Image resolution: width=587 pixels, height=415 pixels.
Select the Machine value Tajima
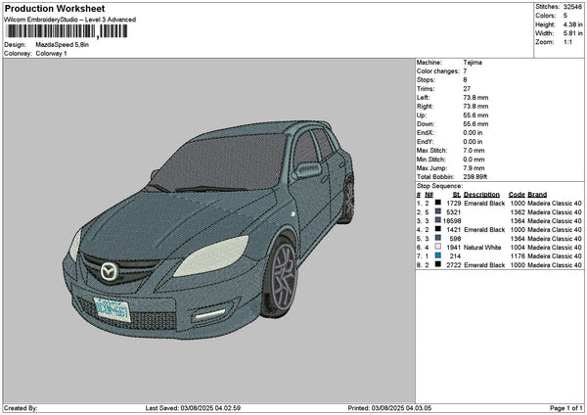pos(473,62)
